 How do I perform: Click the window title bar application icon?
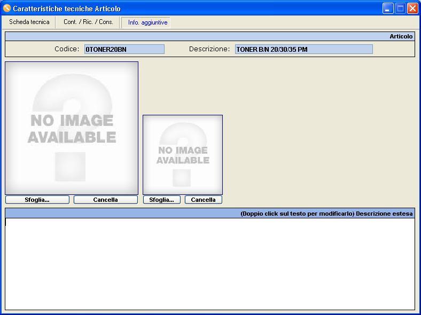[x=7, y=9]
